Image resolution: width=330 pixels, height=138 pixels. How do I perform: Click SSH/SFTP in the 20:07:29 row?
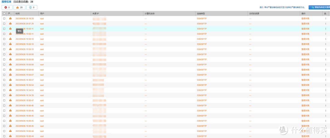(202, 24)
